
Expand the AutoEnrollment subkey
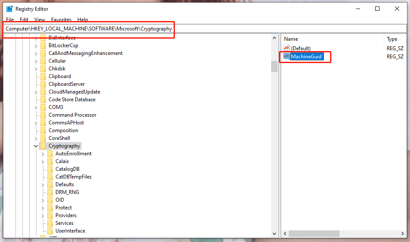(43, 154)
